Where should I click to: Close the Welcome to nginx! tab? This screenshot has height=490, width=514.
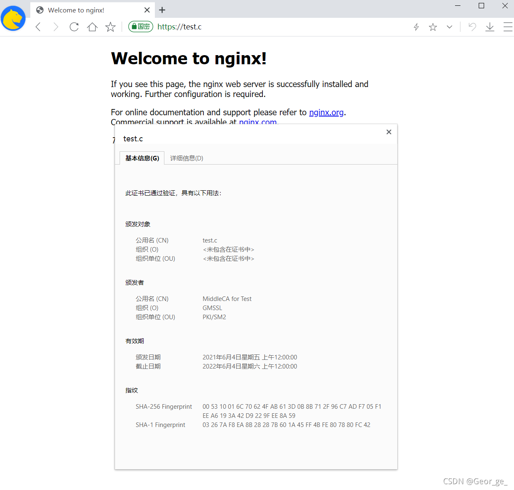click(x=147, y=10)
